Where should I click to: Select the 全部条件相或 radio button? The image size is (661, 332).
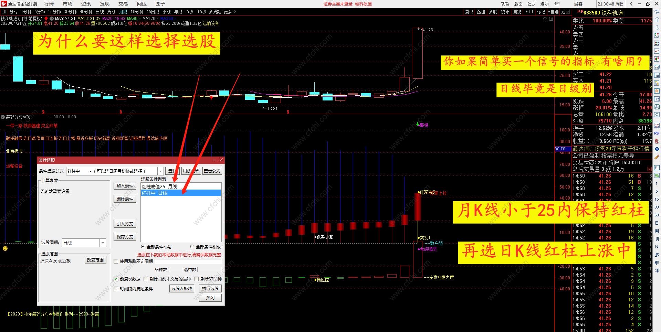click(x=192, y=247)
